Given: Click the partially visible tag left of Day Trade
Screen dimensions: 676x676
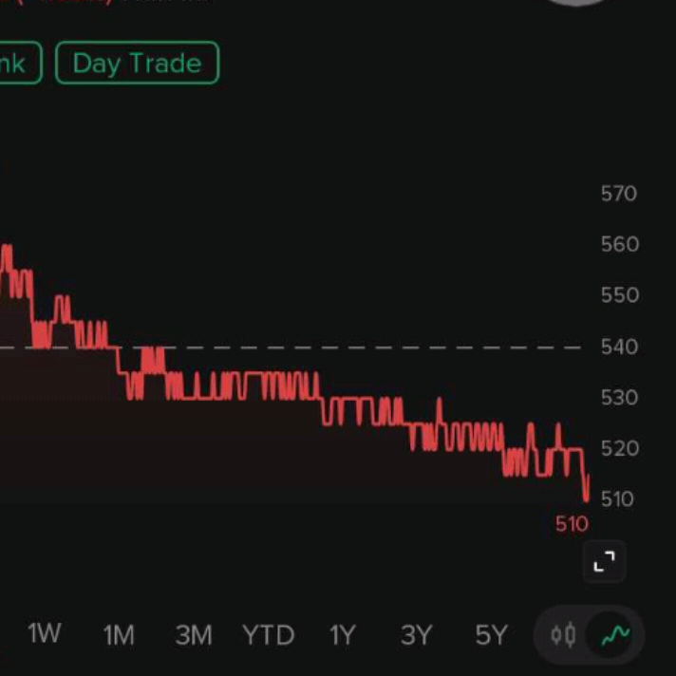Looking at the screenshot, I should click(17, 64).
